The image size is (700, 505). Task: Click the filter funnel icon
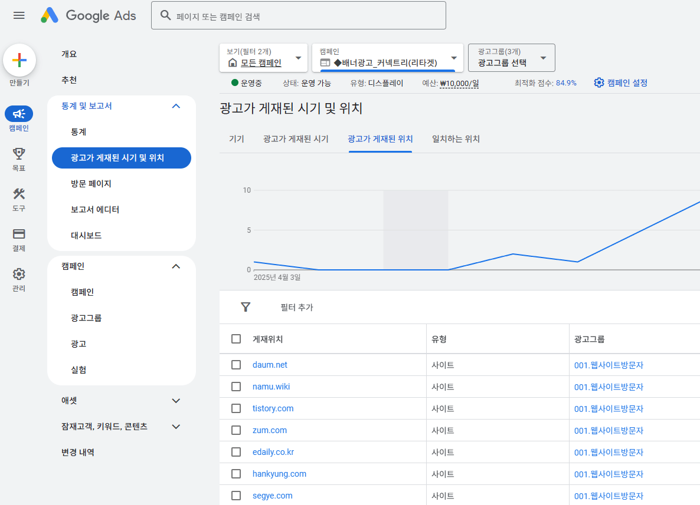[246, 307]
